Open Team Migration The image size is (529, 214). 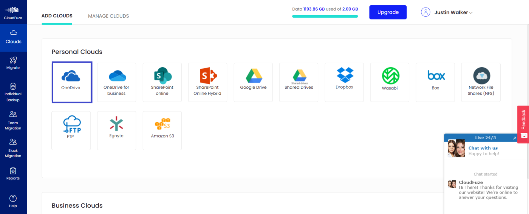13,120
